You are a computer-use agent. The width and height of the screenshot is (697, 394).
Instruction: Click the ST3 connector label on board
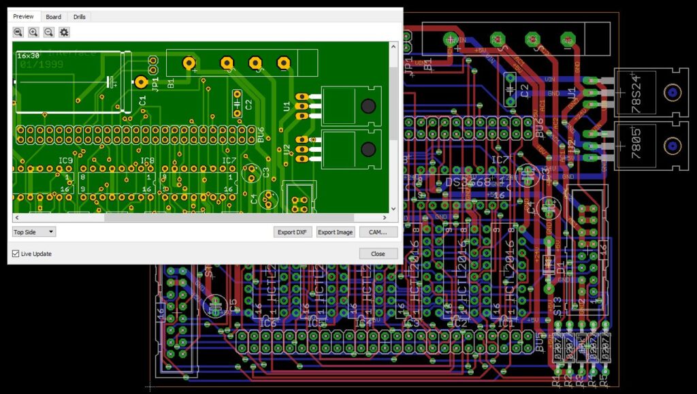point(557,306)
